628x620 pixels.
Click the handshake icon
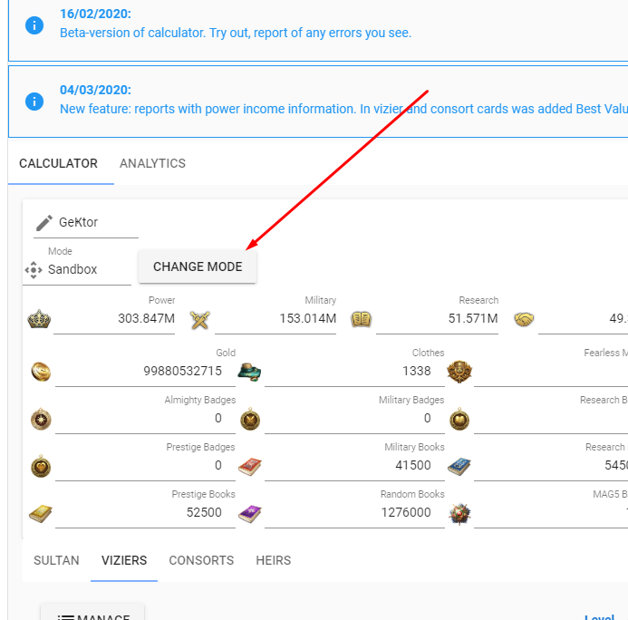524,319
